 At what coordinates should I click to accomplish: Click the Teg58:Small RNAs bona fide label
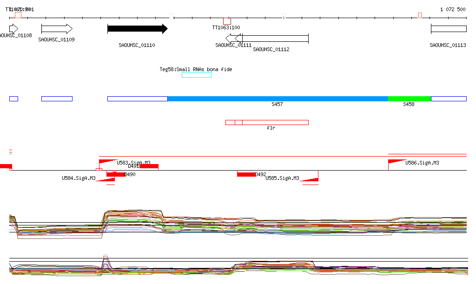point(196,69)
